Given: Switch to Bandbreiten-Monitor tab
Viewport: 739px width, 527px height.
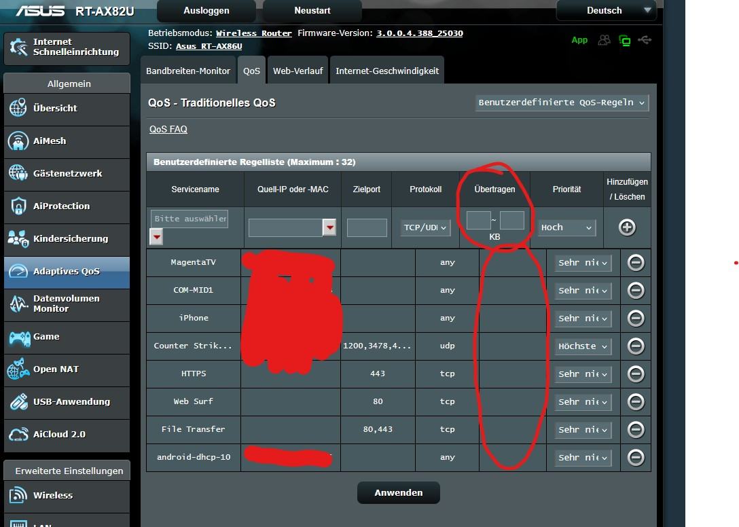Looking at the screenshot, I should (x=188, y=71).
